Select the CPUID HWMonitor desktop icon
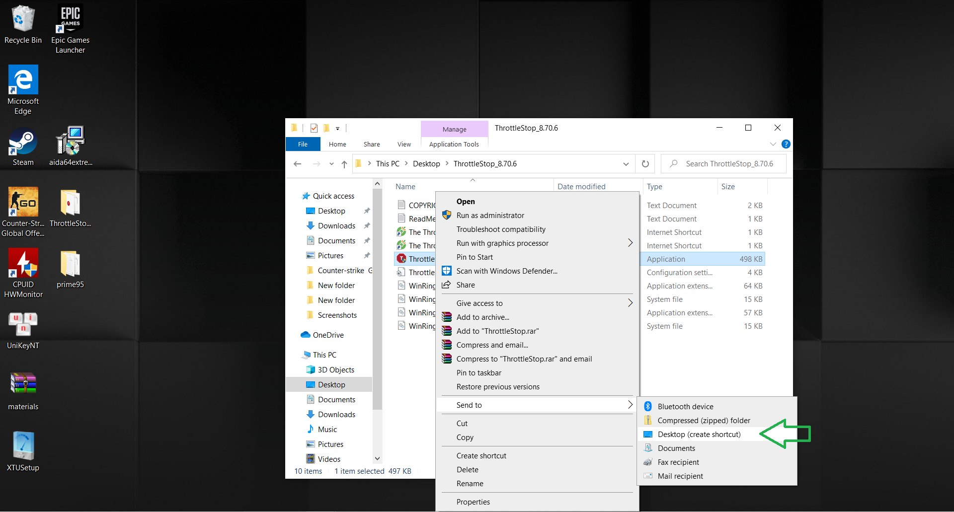954x512 pixels. [x=23, y=273]
